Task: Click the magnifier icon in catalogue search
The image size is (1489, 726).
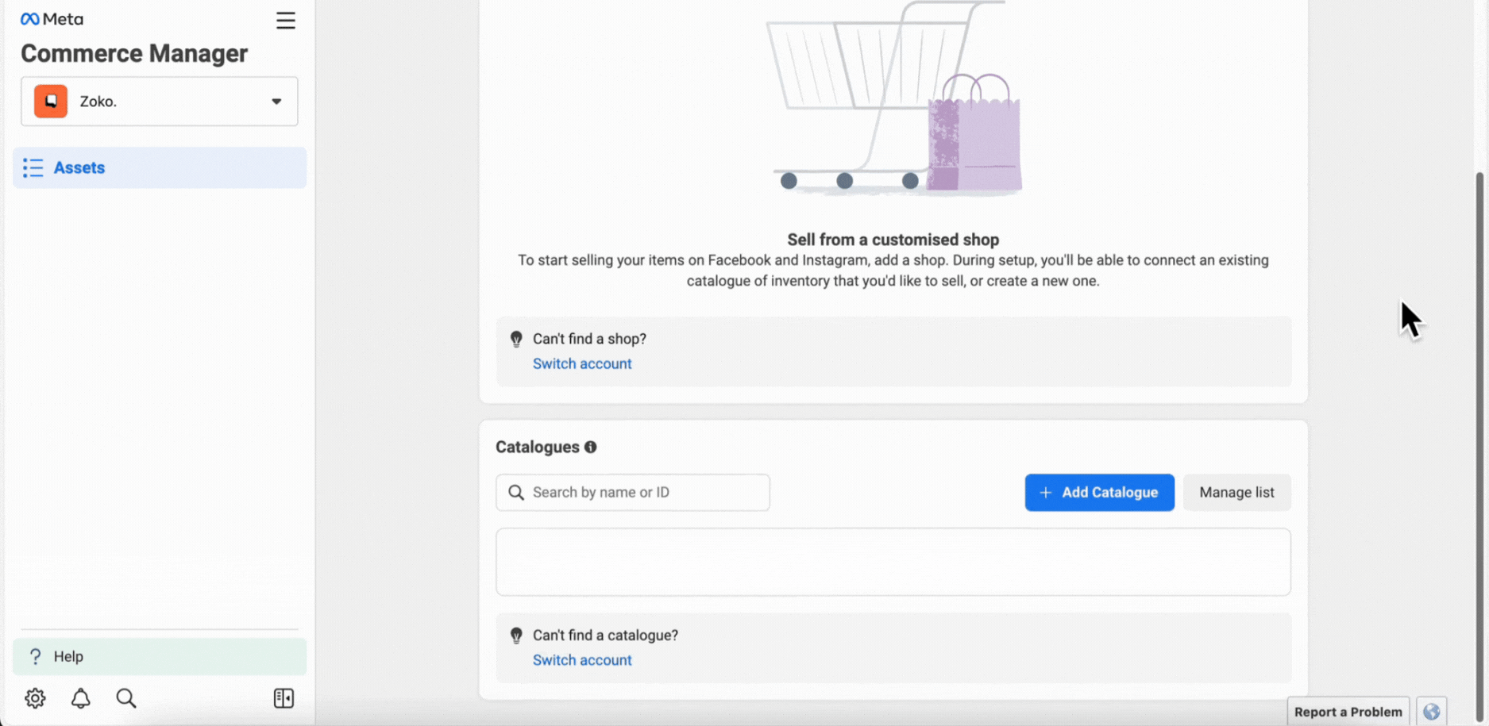Action: [x=516, y=493]
